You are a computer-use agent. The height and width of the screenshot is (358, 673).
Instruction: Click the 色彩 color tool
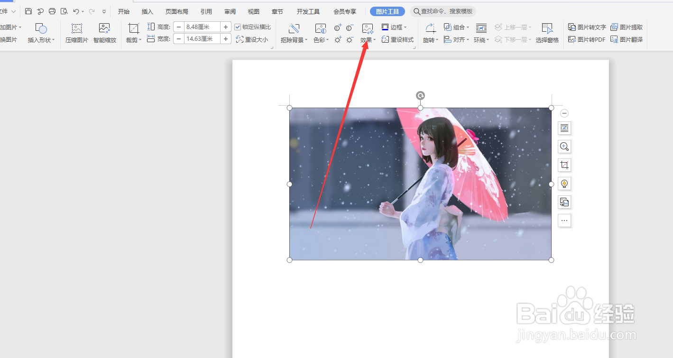321,33
